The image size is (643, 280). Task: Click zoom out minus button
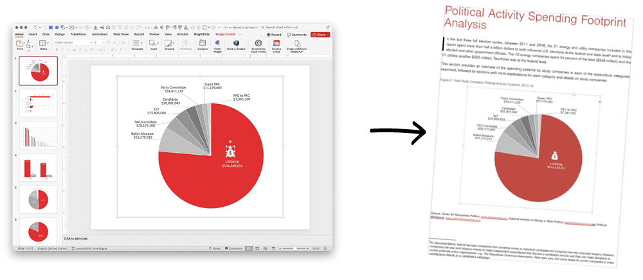[280, 249]
